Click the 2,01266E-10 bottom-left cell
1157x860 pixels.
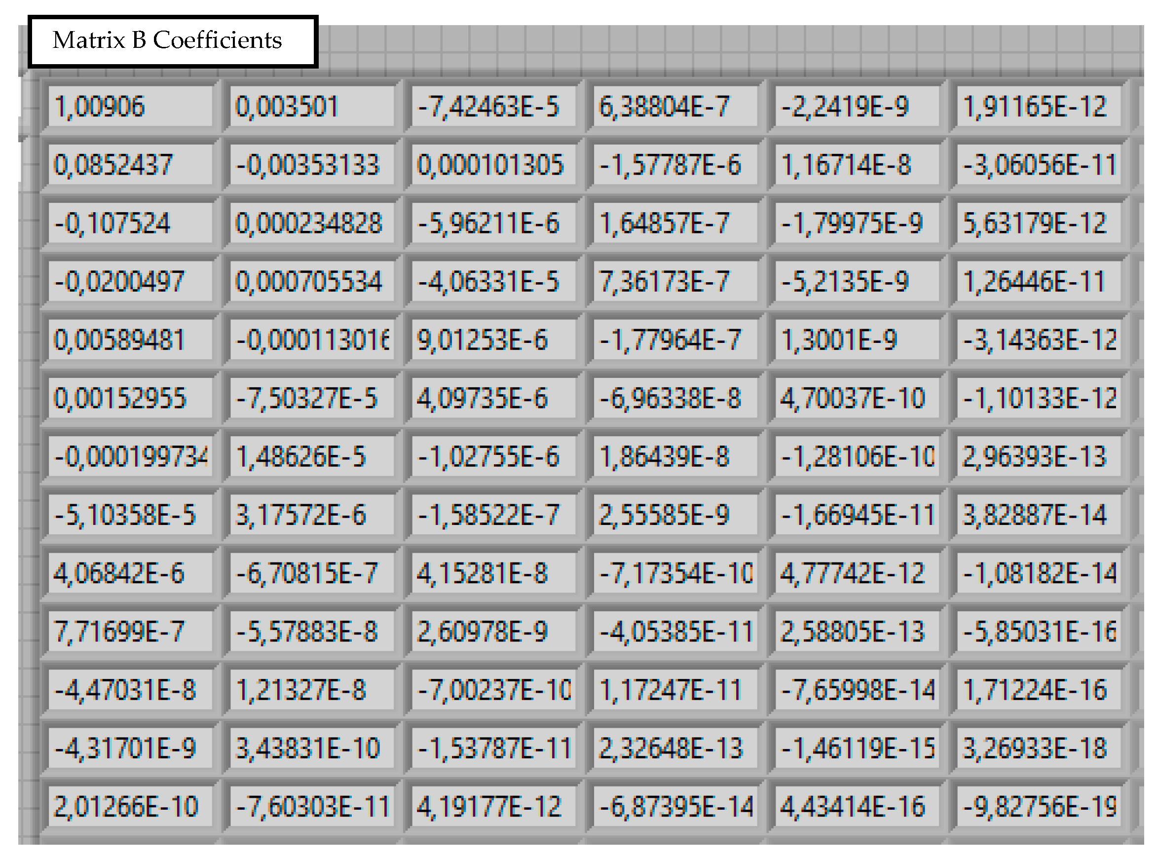(x=130, y=806)
